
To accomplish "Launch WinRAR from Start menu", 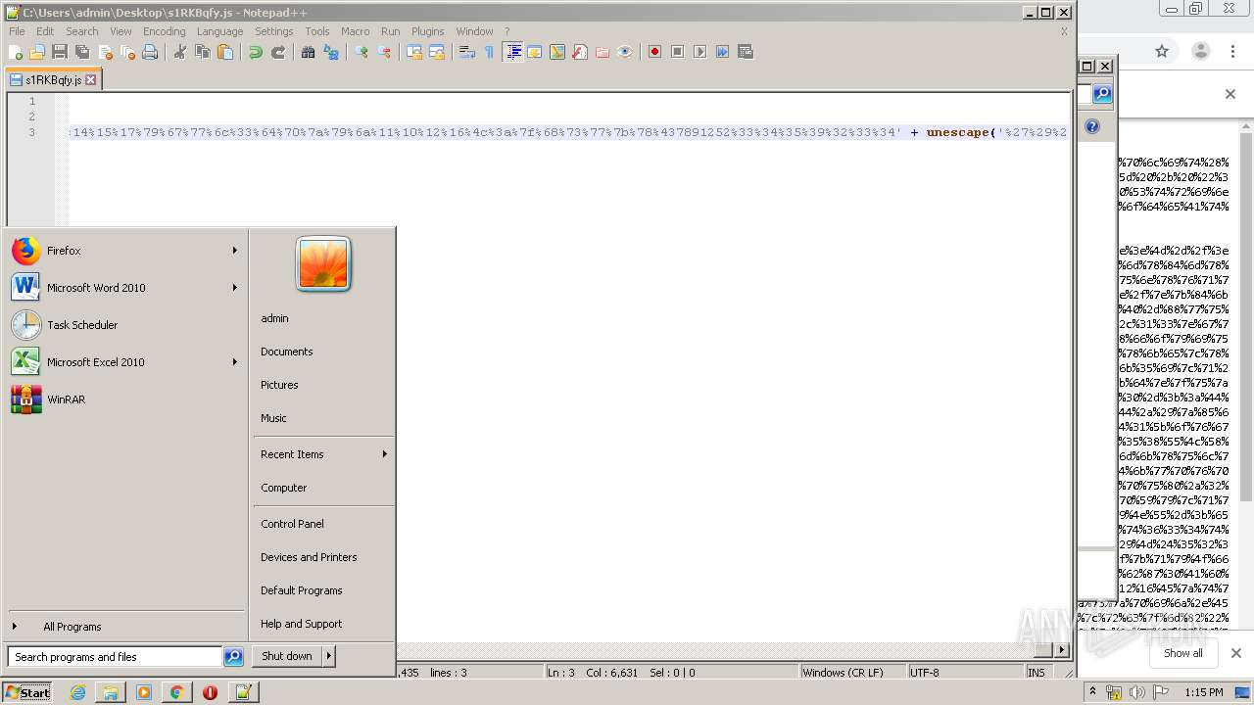I will (x=125, y=399).
